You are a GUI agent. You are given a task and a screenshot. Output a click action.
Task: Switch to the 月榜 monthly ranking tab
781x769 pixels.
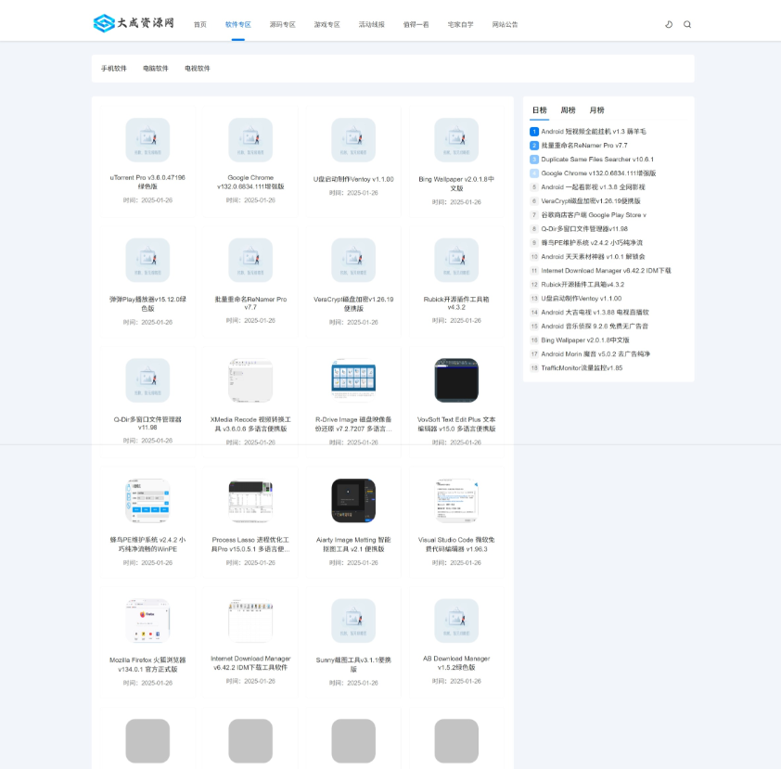pos(596,110)
